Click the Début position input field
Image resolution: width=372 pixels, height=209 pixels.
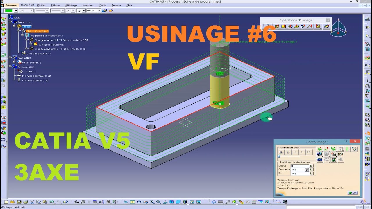pyautogui.click(x=300, y=166)
